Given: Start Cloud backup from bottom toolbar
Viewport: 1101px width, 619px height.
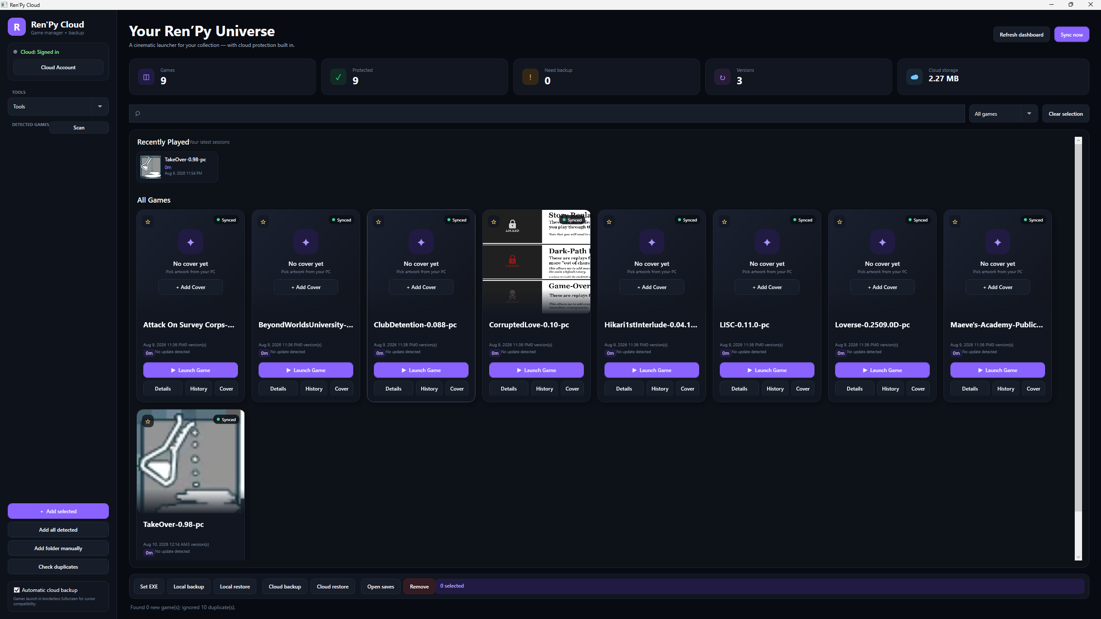Looking at the screenshot, I should (x=285, y=587).
